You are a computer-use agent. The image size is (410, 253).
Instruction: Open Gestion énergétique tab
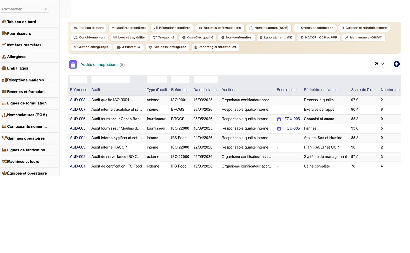(91, 47)
